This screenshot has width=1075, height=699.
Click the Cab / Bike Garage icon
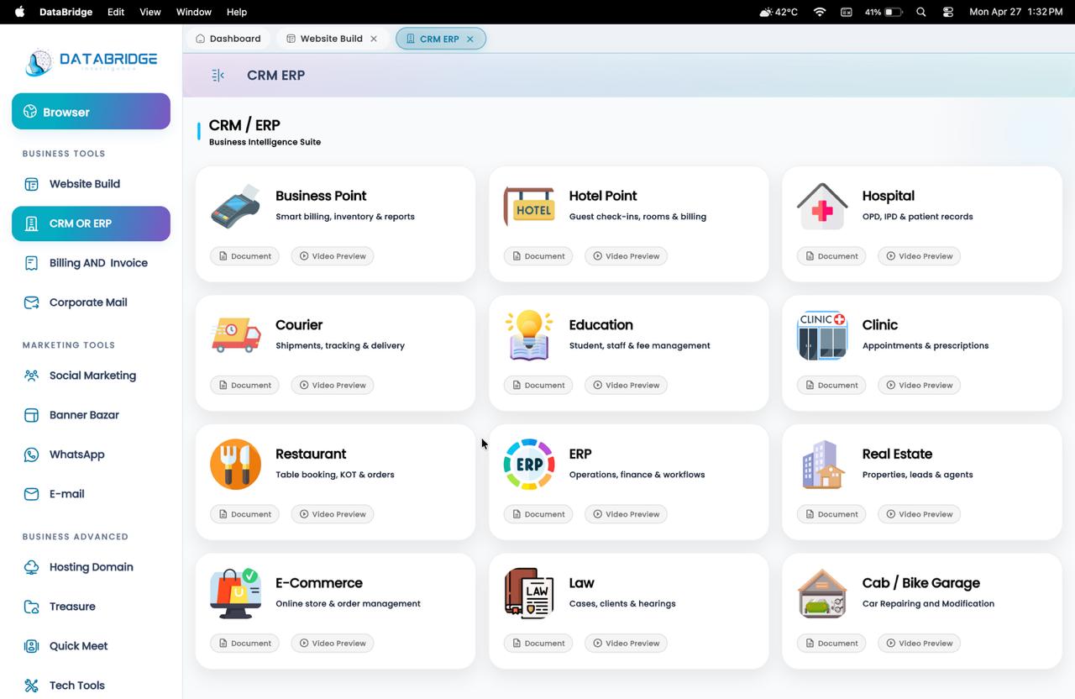(x=822, y=593)
